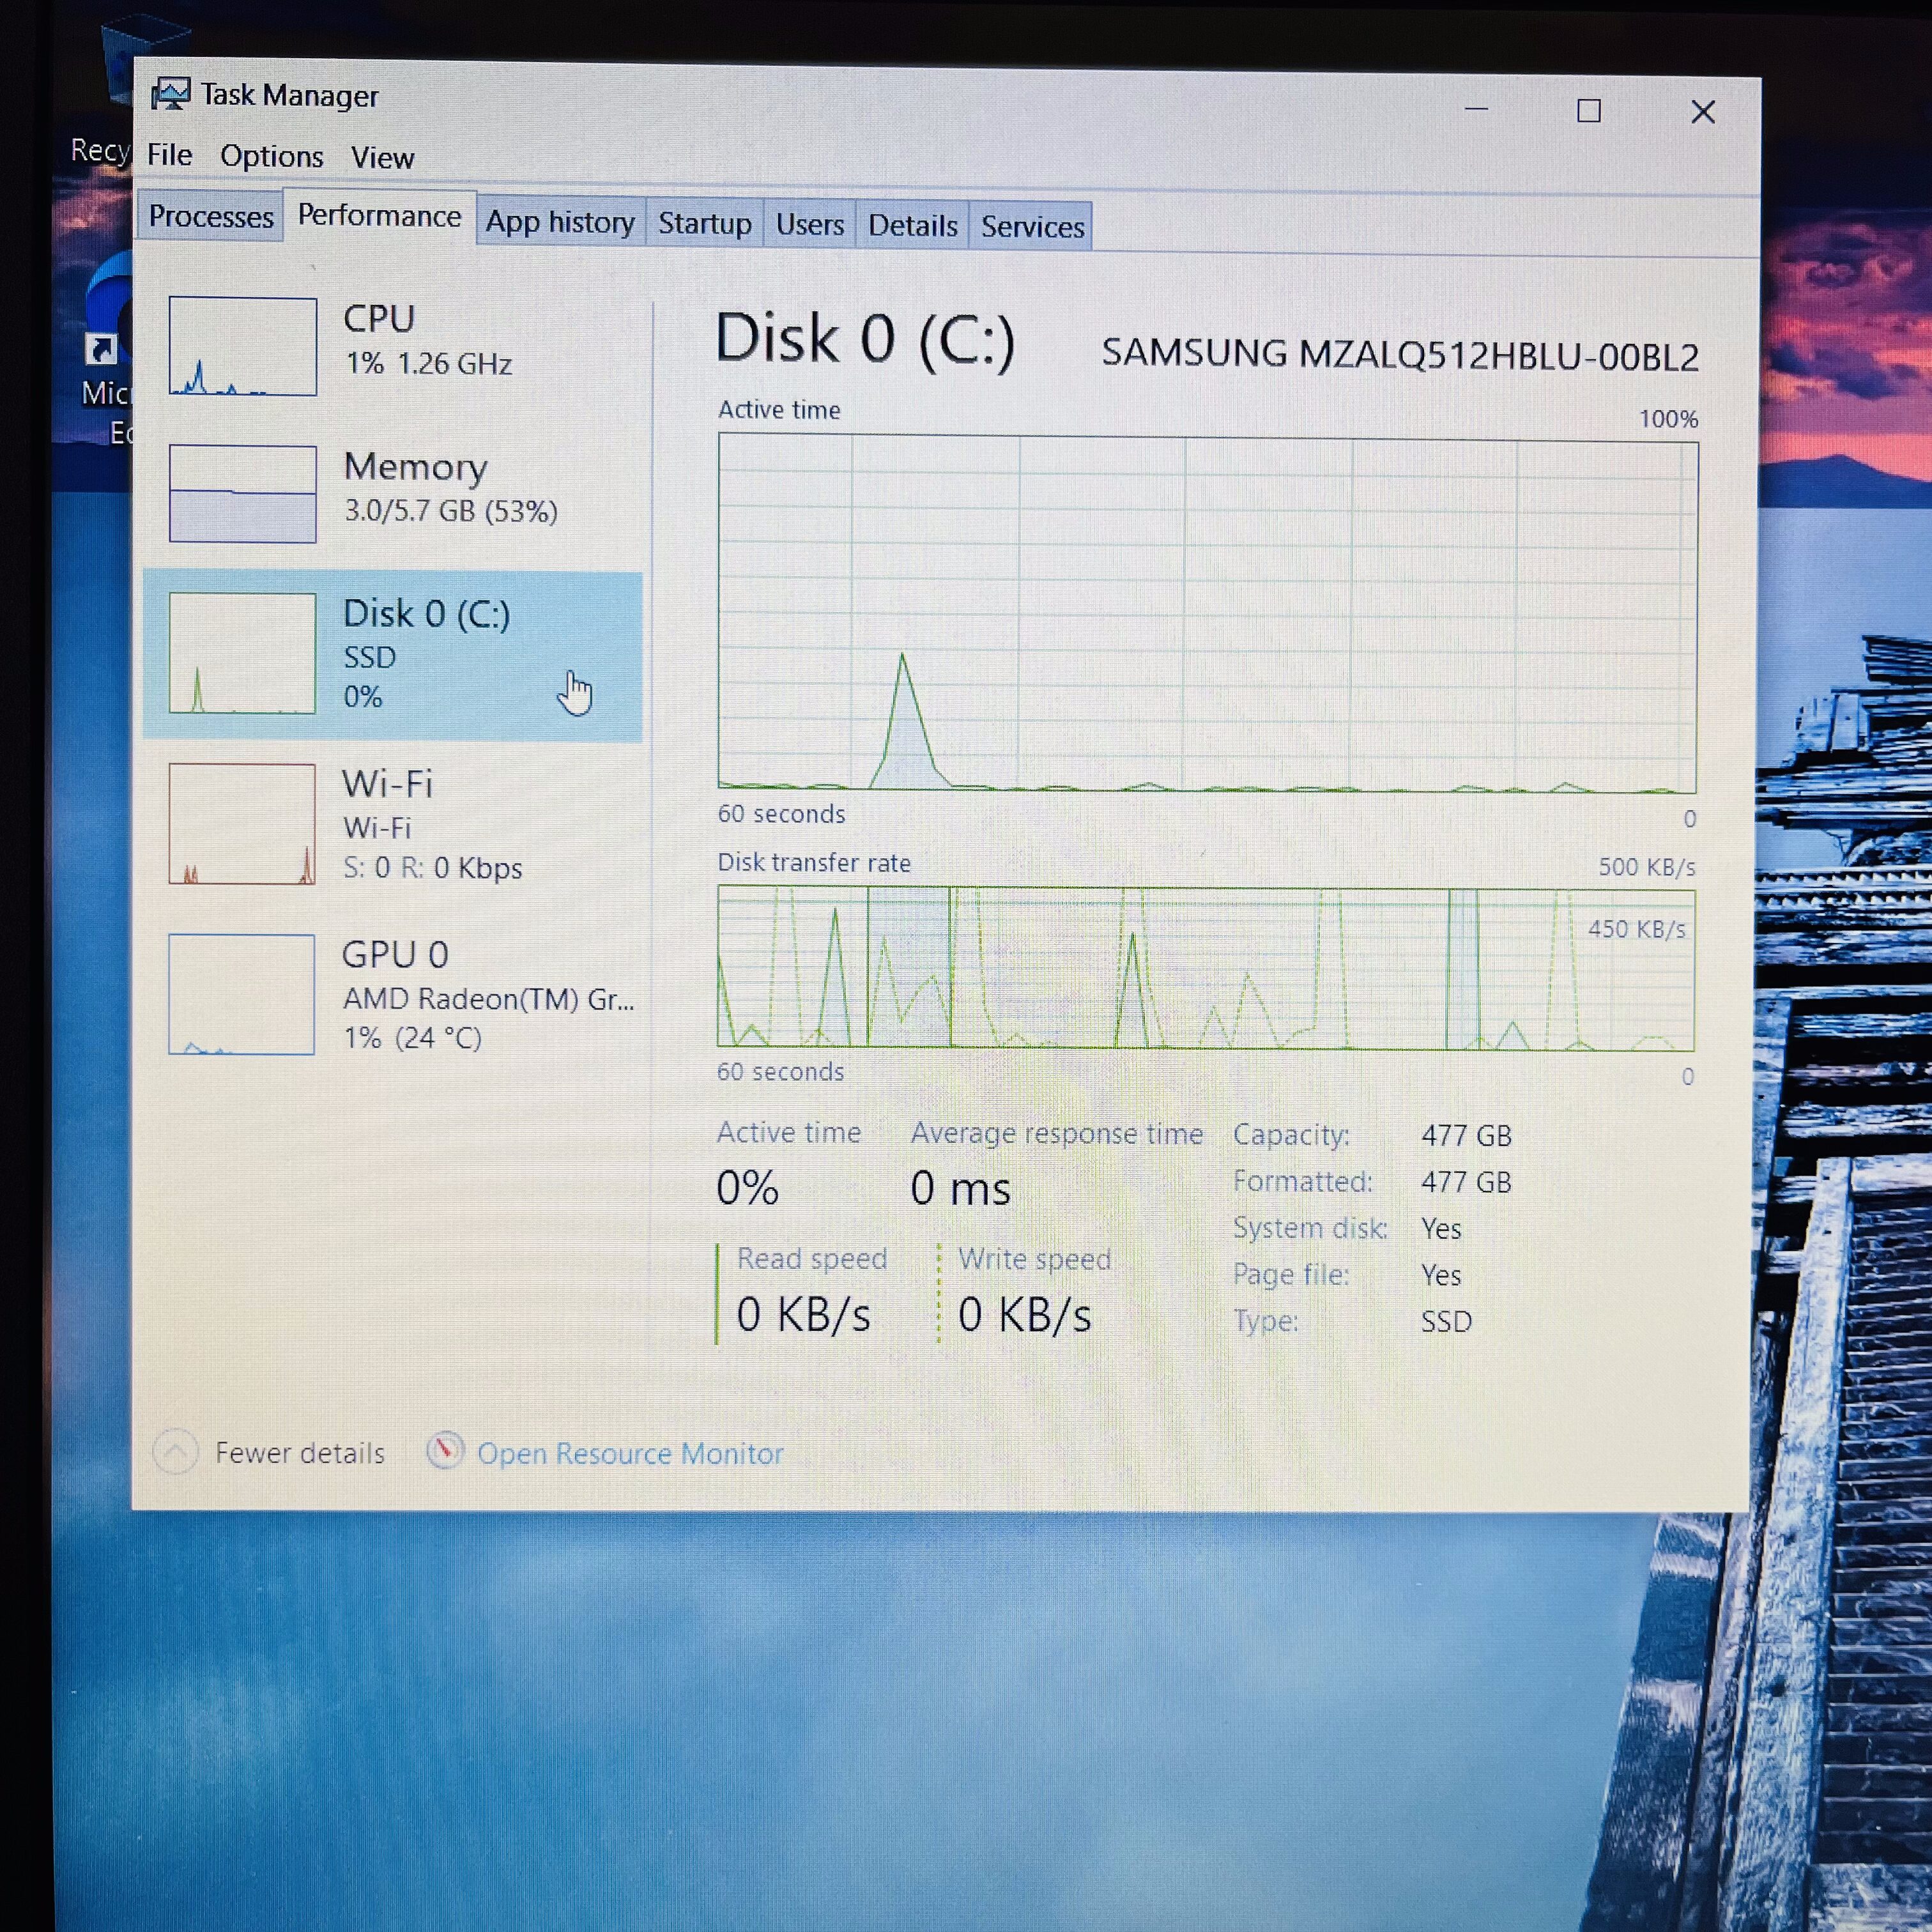Maximize the Task Manager window
This screenshot has width=1932, height=1932.
1589,110
